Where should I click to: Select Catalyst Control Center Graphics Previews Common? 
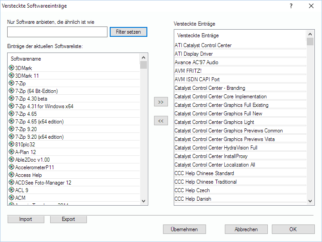[x=240, y=131]
